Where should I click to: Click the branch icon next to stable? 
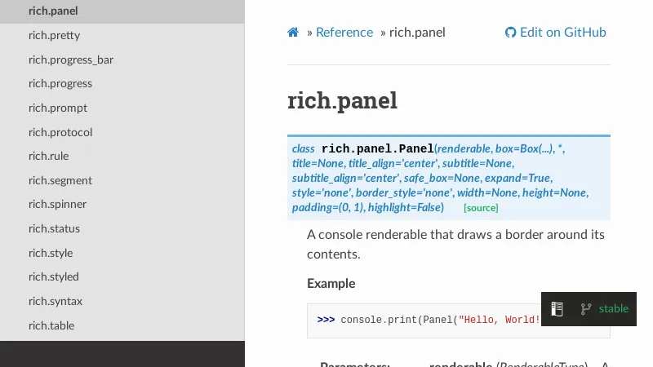[585, 308]
